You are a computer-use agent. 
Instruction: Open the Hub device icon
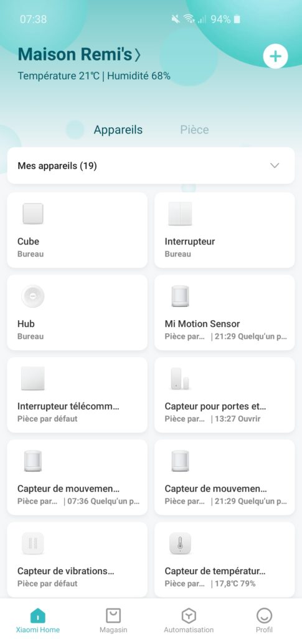[x=33, y=296]
